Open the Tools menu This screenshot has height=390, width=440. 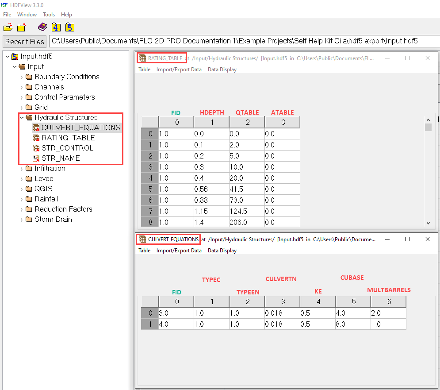point(49,15)
